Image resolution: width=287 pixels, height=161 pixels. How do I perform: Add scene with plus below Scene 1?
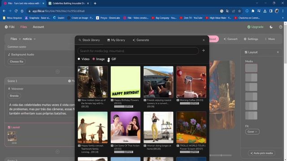pyautogui.click(x=57, y=152)
